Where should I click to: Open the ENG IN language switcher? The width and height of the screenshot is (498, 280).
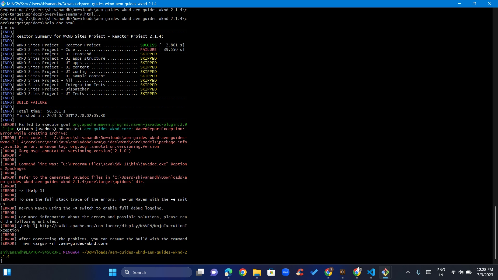pos(441,272)
